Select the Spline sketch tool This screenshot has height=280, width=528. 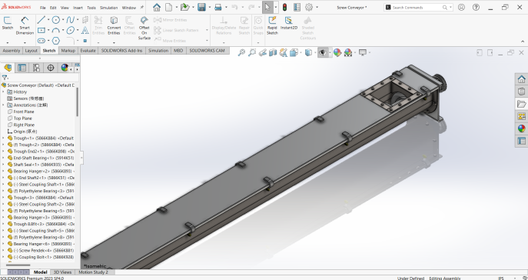pos(70,20)
